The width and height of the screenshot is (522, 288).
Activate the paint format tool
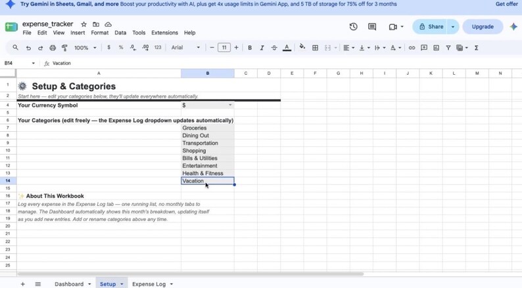click(64, 48)
